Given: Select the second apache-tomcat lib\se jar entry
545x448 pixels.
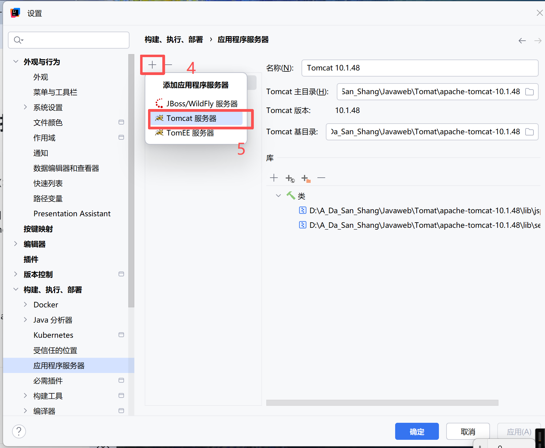Looking at the screenshot, I should coord(419,225).
